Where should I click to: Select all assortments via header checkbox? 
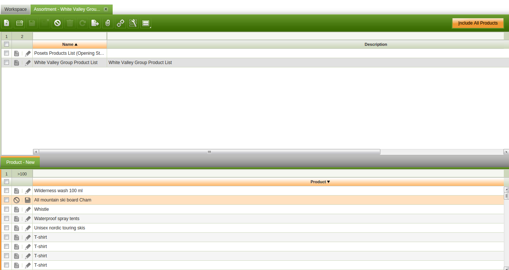coord(6,44)
